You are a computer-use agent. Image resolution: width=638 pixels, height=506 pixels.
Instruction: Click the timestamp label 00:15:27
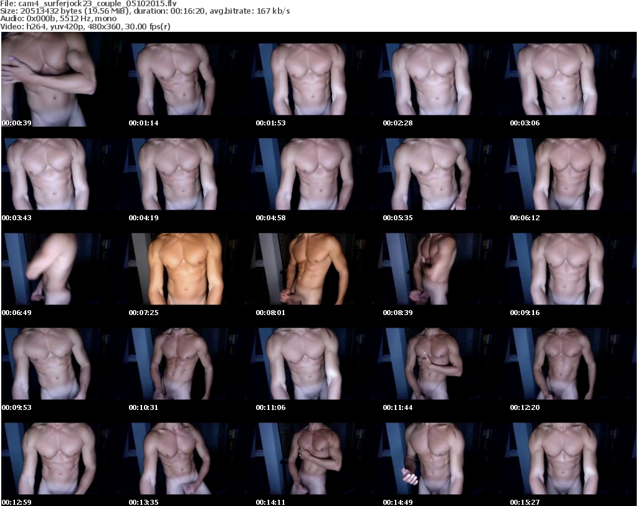[x=525, y=502]
